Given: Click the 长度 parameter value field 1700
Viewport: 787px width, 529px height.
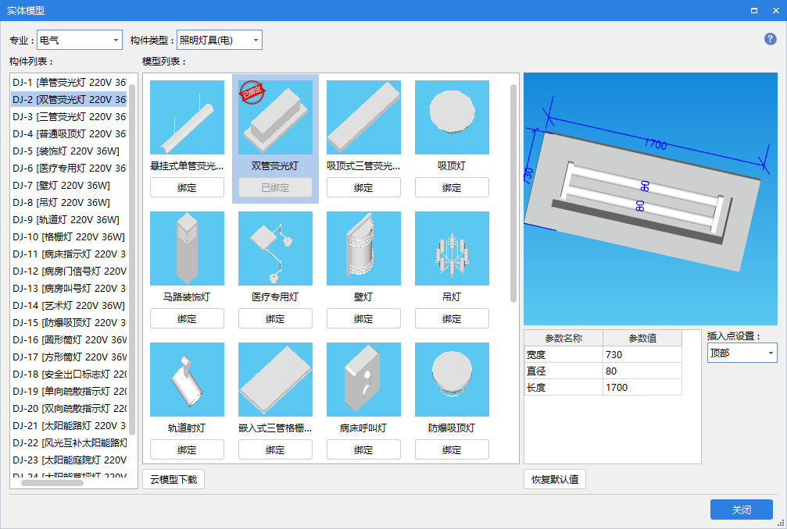Looking at the screenshot, I should pyautogui.click(x=641, y=387).
